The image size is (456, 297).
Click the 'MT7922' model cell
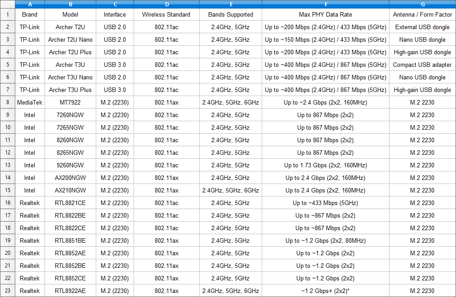pyautogui.click(x=70, y=102)
